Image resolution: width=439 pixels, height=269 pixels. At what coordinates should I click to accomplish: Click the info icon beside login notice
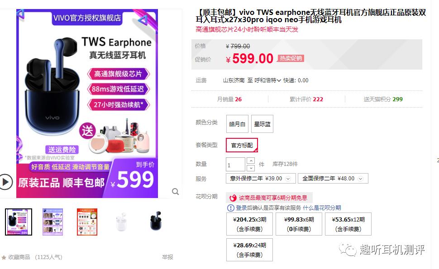[230, 208]
